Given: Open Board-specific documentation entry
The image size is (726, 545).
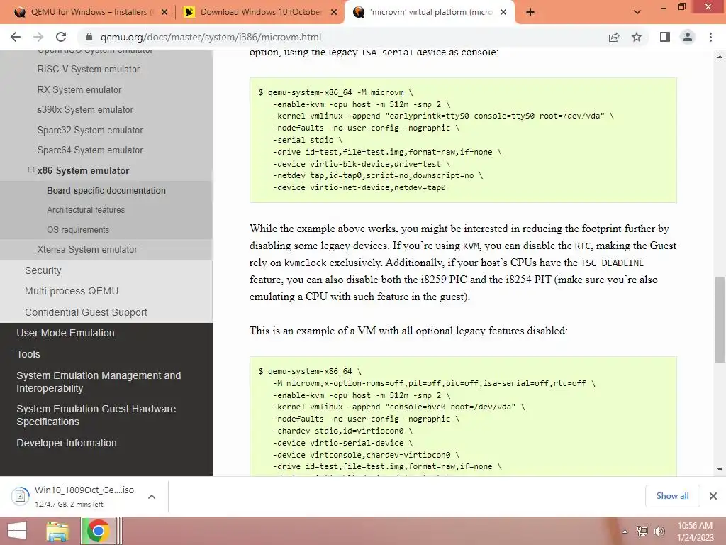Looking at the screenshot, I should point(106,190).
